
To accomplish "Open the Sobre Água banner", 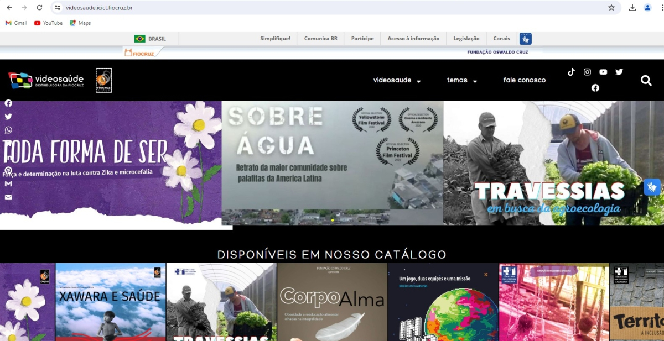I will 333,163.
